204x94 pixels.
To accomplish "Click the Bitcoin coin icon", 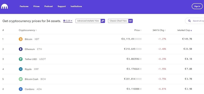I will tap(21, 39).
